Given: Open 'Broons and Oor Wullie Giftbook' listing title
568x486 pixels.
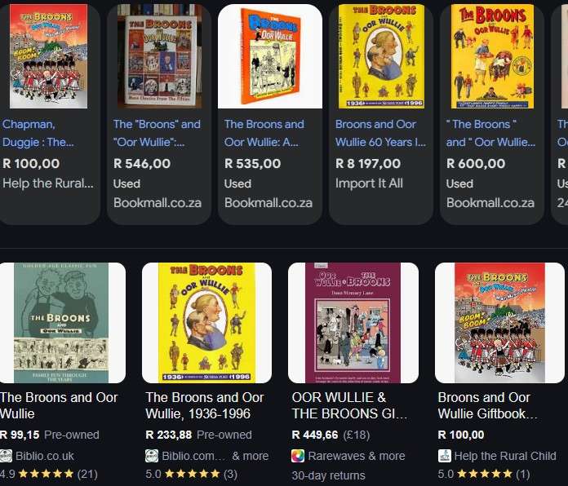Looking at the screenshot, I should (487, 405).
